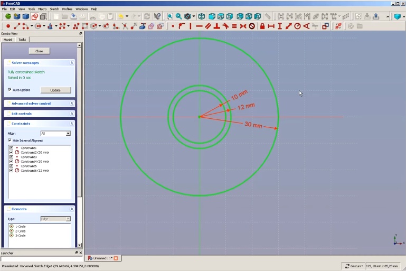
Task: Open the undo history dropdown arrow
Action: 127,16
